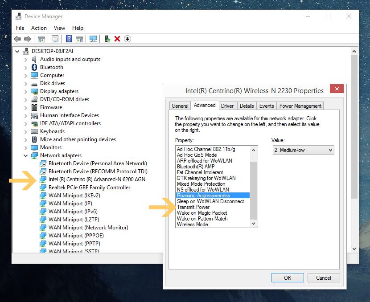Click the Property list scrollbar thumb
This screenshot has height=302, width=370.
(x=254, y=190)
